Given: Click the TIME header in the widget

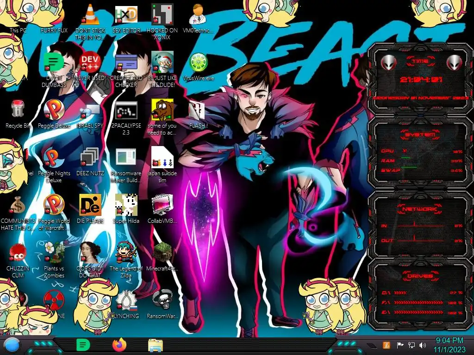Looking at the screenshot, I should click(x=420, y=61).
